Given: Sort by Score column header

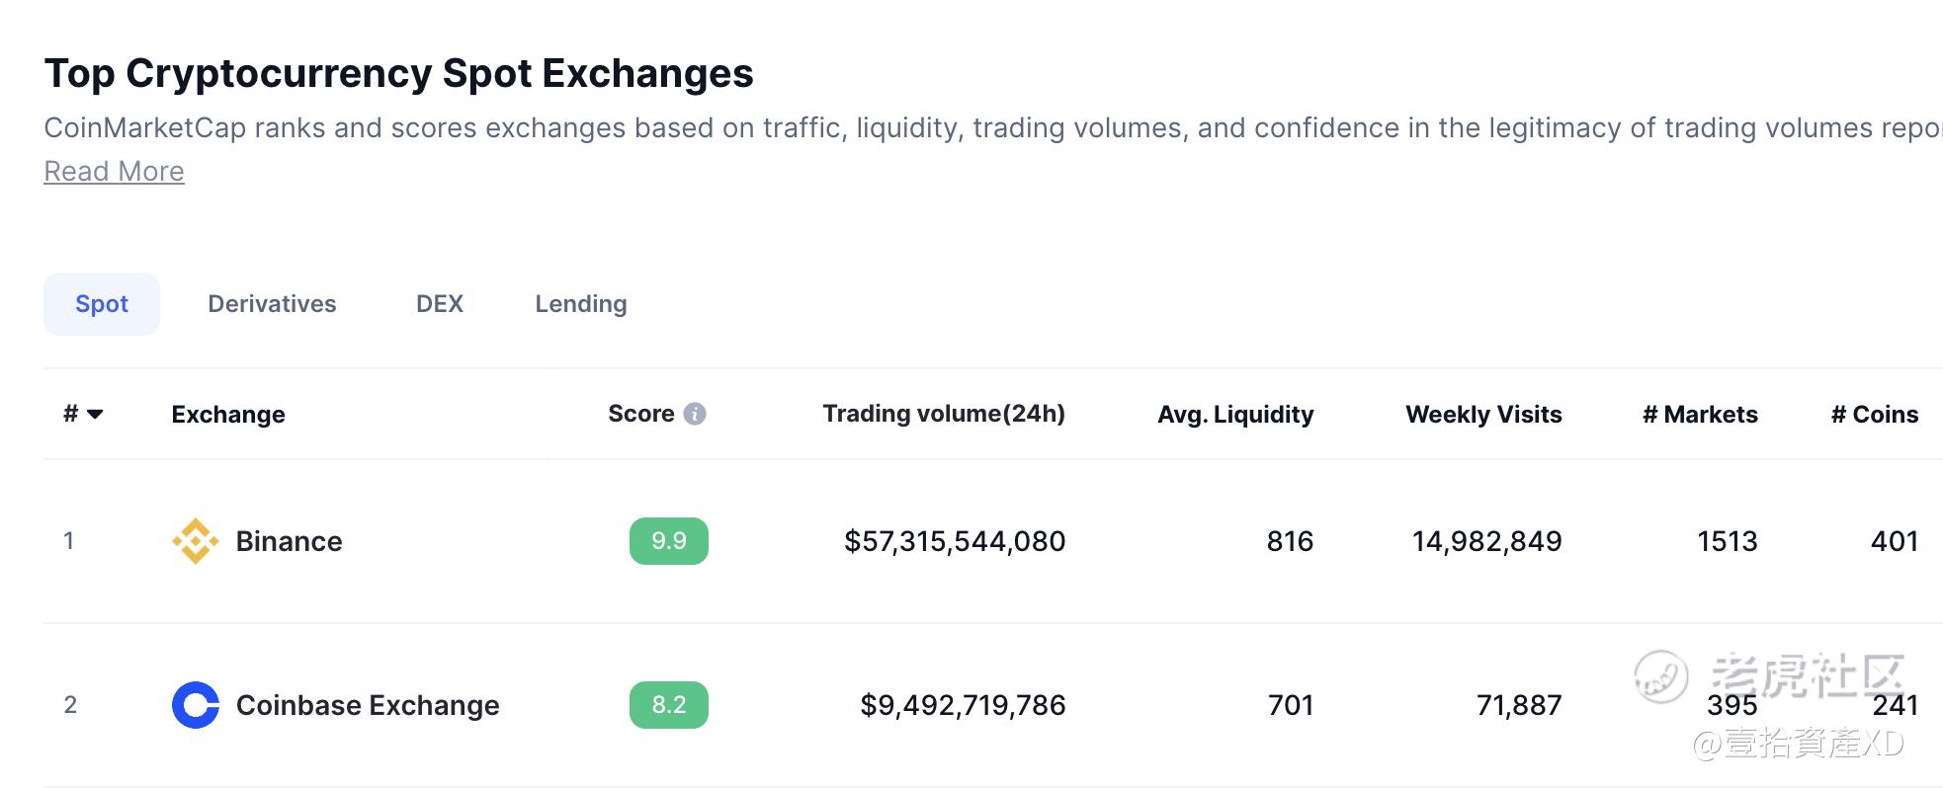Looking at the screenshot, I should (x=640, y=414).
